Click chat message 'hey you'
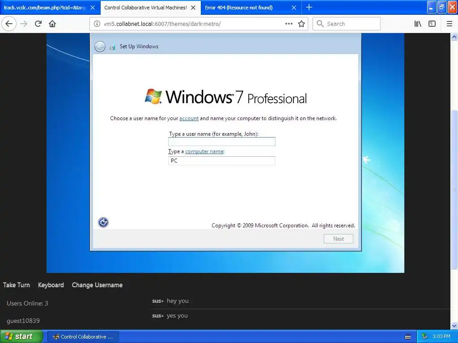458x343 pixels. (x=178, y=301)
